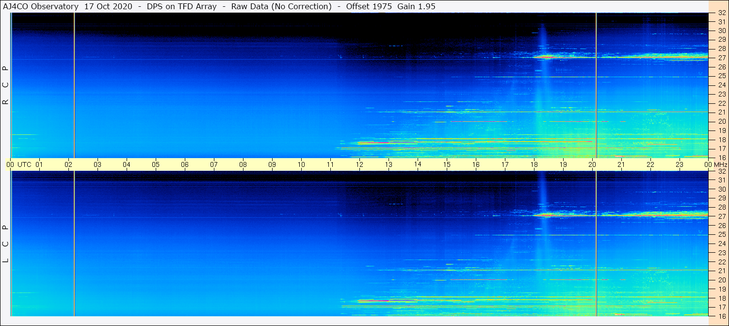Select hour 16 on the UTC axis
Screen dimensions: 729x326
point(476,164)
